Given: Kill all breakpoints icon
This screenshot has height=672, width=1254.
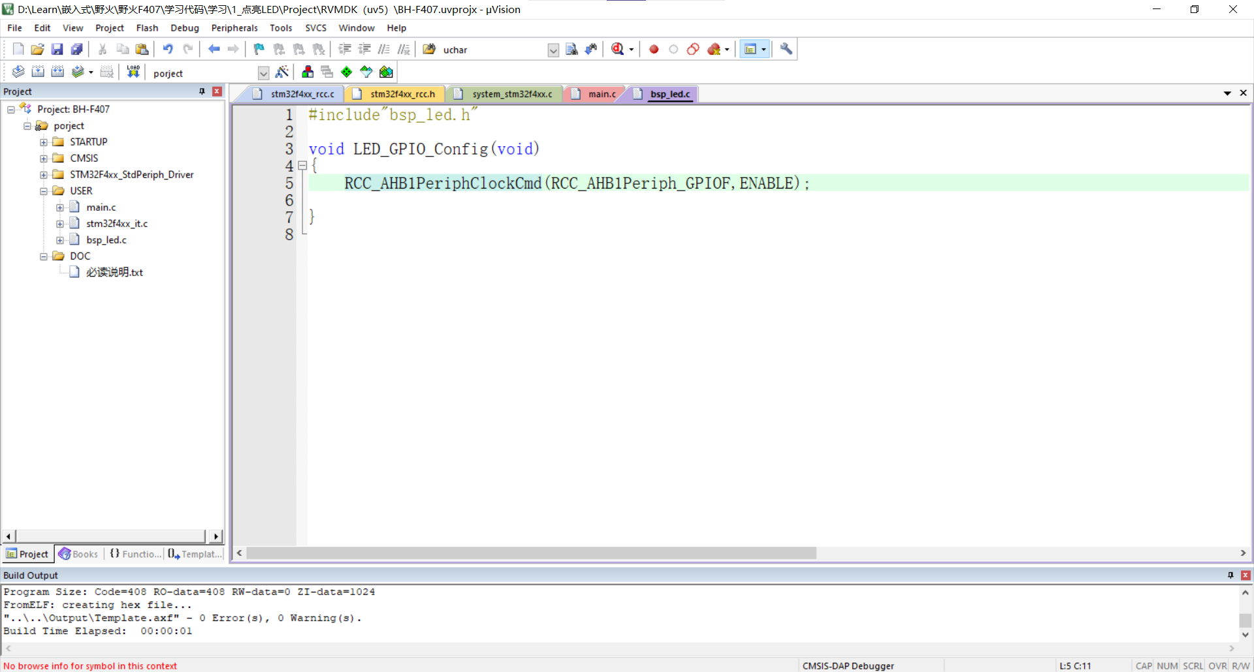Looking at the screenshot, I should [x=714, y=49].
